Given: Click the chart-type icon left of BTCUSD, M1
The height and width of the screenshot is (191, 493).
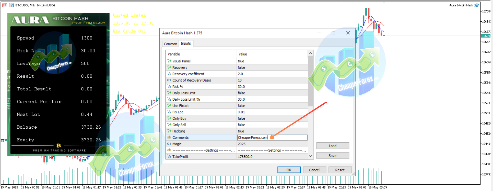Looking at the screenshot, I should (11, 5).
